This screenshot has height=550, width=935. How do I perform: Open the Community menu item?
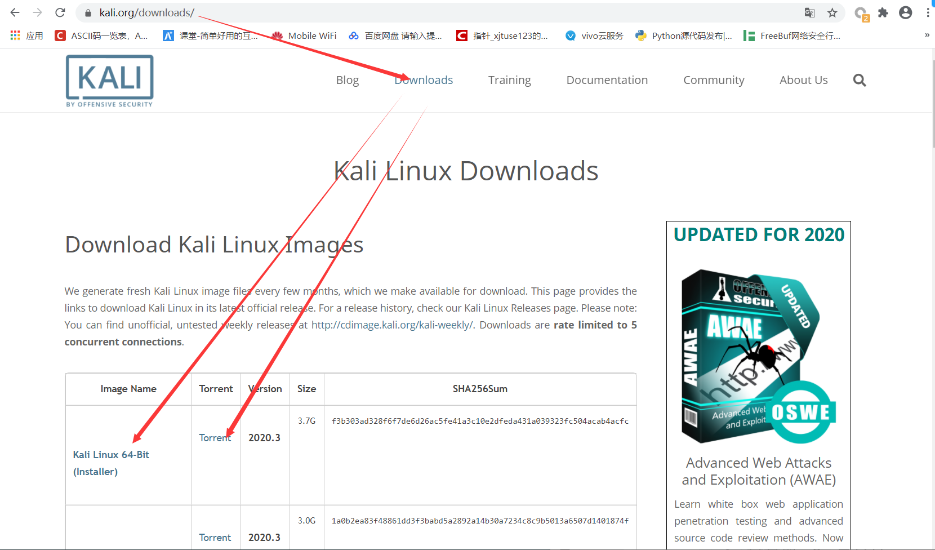point(714,80)
